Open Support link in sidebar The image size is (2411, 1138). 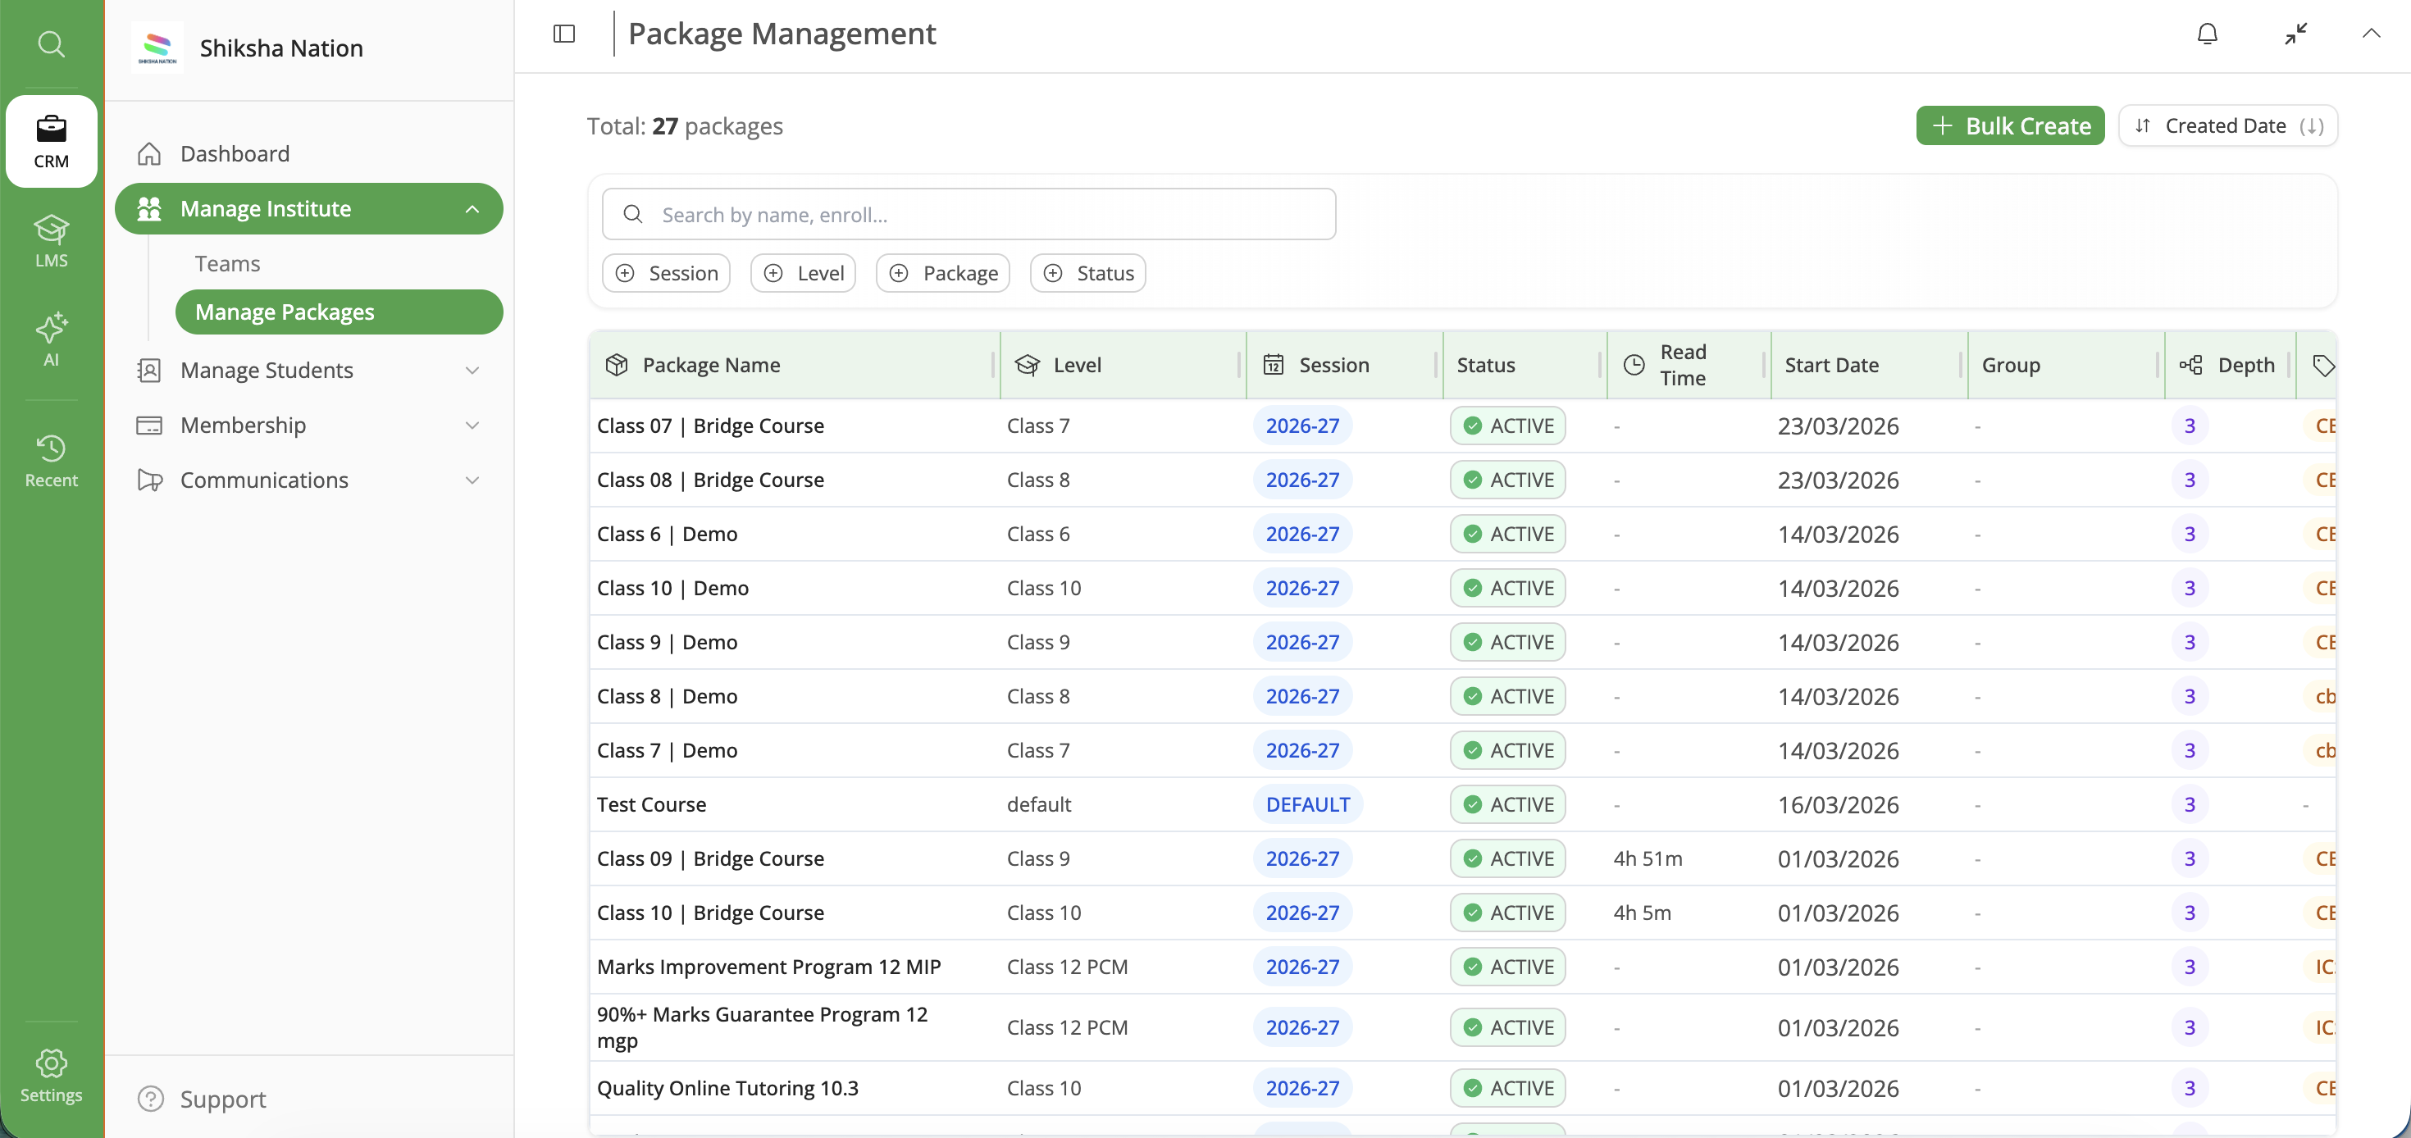[221, 1098]
